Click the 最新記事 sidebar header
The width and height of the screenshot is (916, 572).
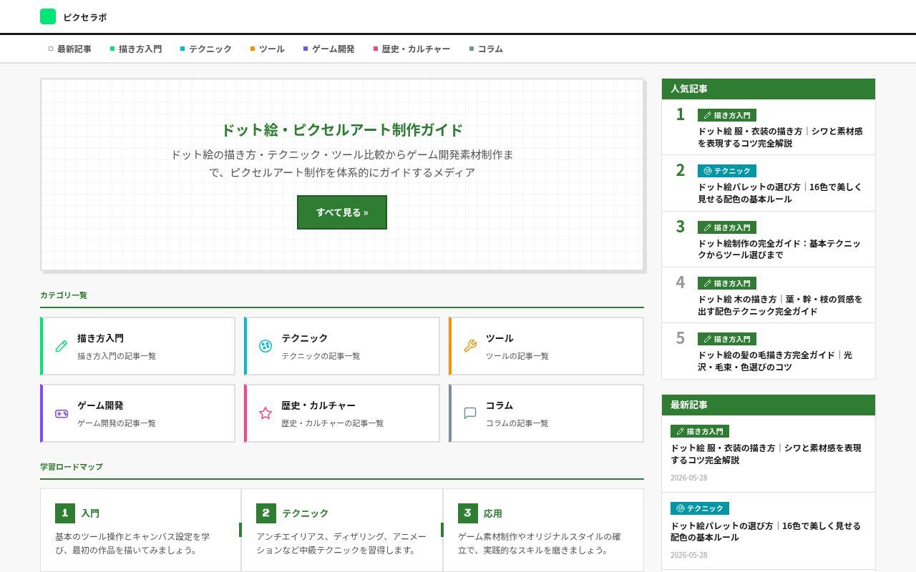pyautogui.click(x=769, y=405)
